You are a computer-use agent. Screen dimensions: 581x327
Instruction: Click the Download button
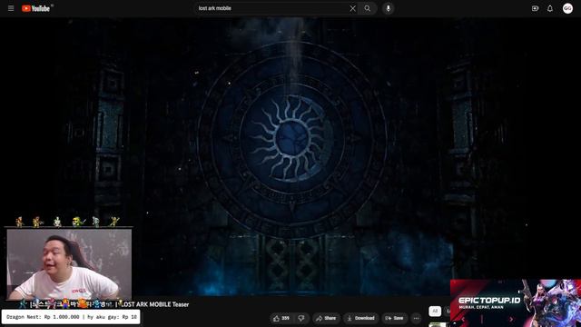[x=360, y=318]
